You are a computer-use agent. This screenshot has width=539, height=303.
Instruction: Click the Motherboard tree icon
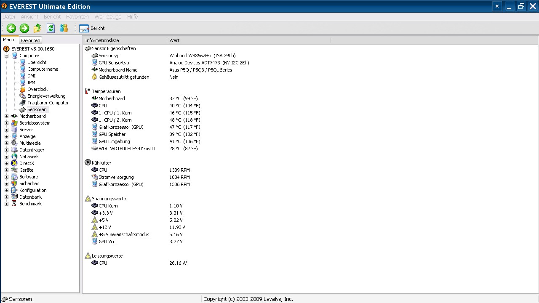click(14, 116)
